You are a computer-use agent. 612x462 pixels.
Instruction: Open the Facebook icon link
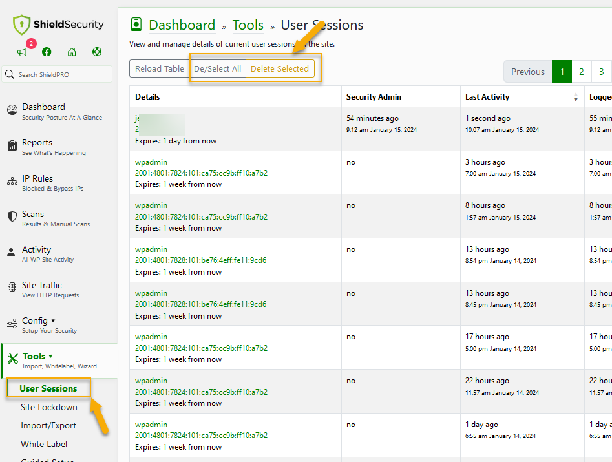tap(47, 52)
